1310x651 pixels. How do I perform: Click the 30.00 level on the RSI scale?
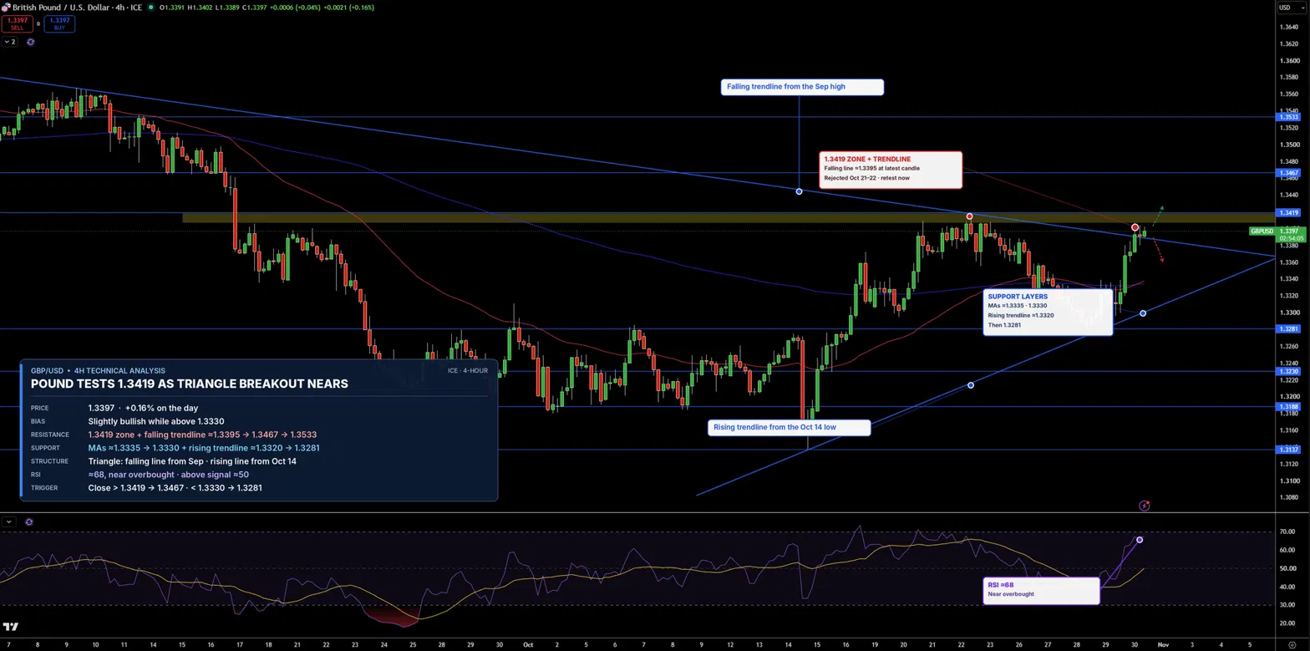point(1287,605)
